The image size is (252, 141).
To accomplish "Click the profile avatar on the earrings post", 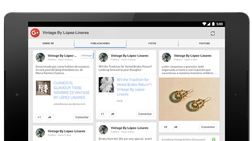I will [166, 57].
